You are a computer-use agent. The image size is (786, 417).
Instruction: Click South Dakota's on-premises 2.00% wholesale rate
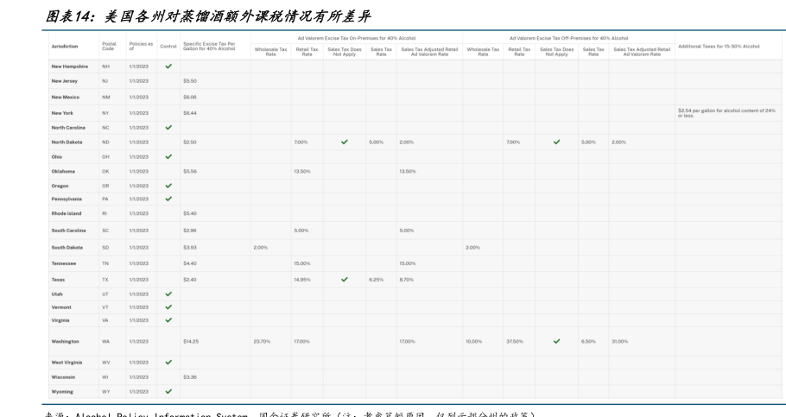click(261, 248)
